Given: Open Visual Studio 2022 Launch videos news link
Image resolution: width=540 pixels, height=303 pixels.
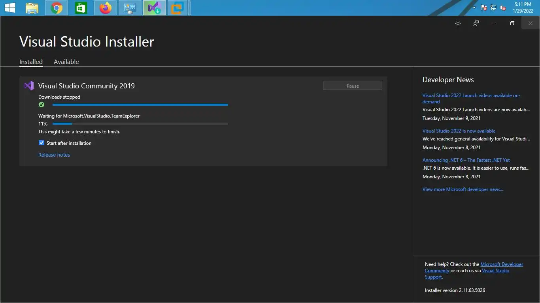Looking at the screenshot, I should (x=471, y=98).
